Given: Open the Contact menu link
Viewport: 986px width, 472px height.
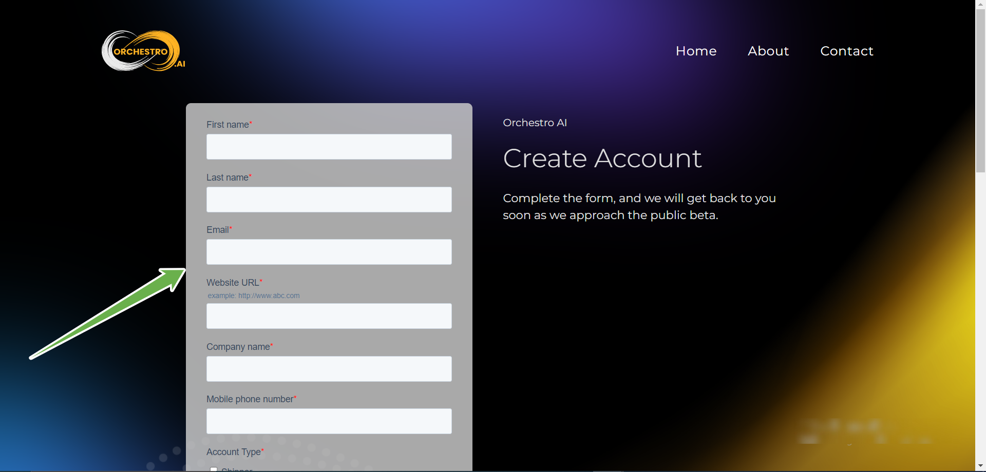Looking at the screenshot, I should pos(846,51).
